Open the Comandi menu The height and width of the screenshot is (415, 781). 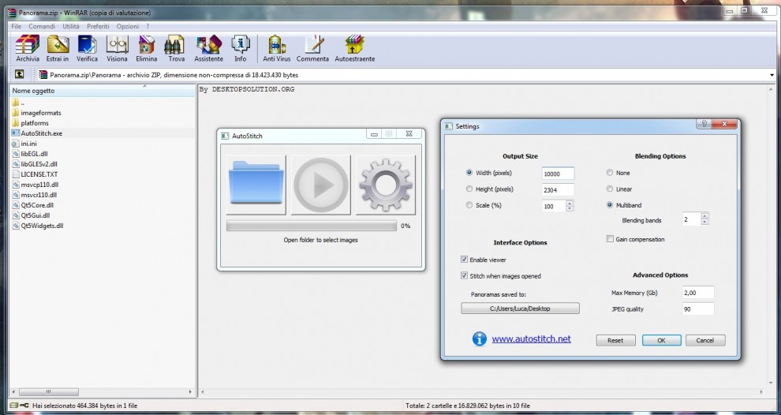(x=42, y=27)
